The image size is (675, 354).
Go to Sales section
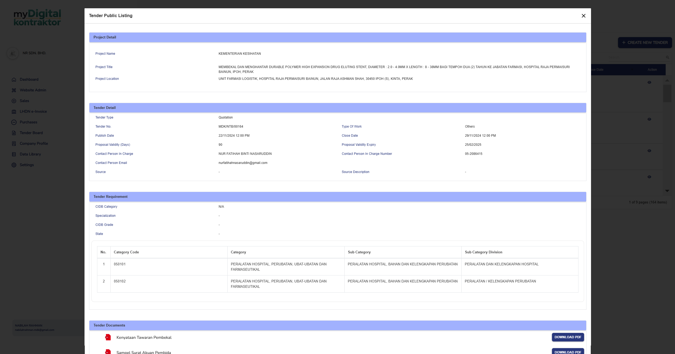point(24,101)
